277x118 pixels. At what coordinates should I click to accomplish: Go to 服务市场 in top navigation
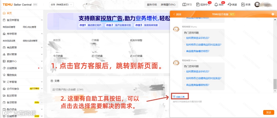point(152,5)
